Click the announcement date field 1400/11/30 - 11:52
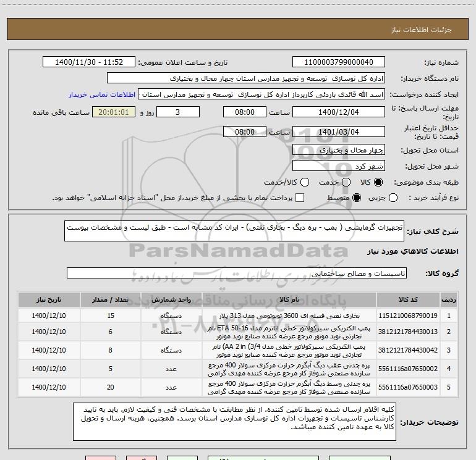This screenshot has height=460, width=476. (x=89, y=62)
